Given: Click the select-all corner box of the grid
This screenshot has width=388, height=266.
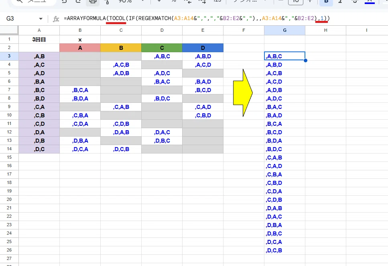Looking at the screenshot, I should click(9, 30).
